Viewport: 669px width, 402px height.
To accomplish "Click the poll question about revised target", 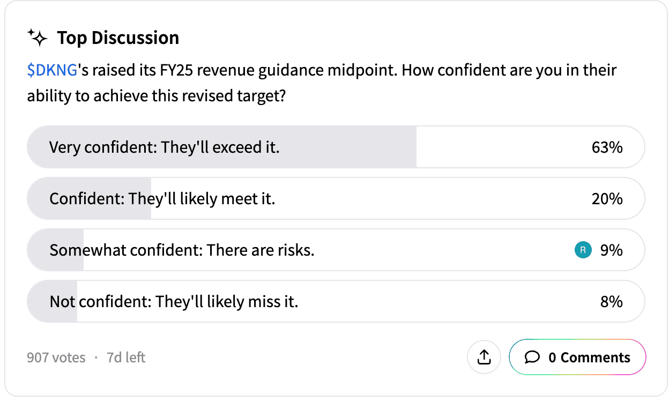I will [x=322, y=83].
